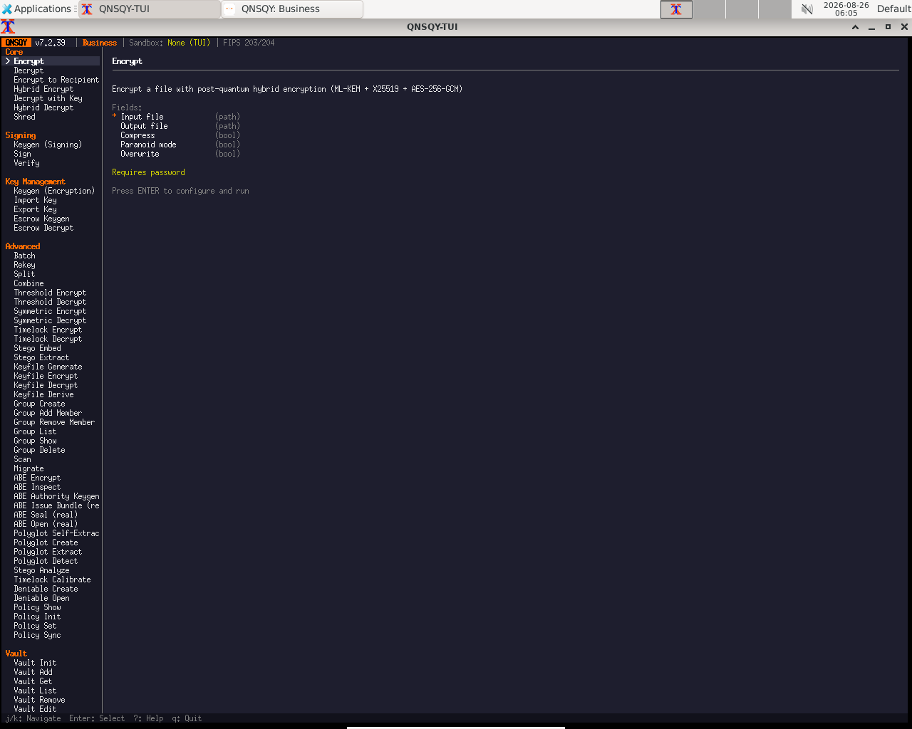Image resolution: width=912 pixels, height=729 pixels.
Task: Click the Overwrite bool field
Action: [180, 154]
